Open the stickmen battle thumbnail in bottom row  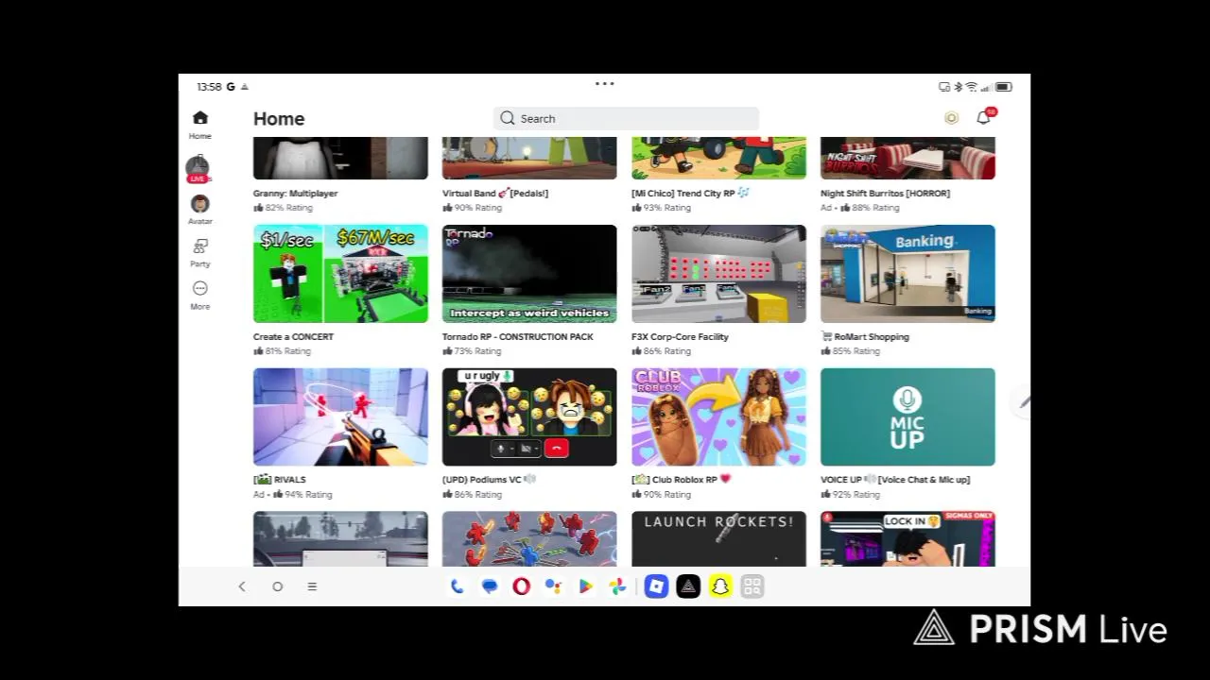pyautogui.click(x=529, y=539)
